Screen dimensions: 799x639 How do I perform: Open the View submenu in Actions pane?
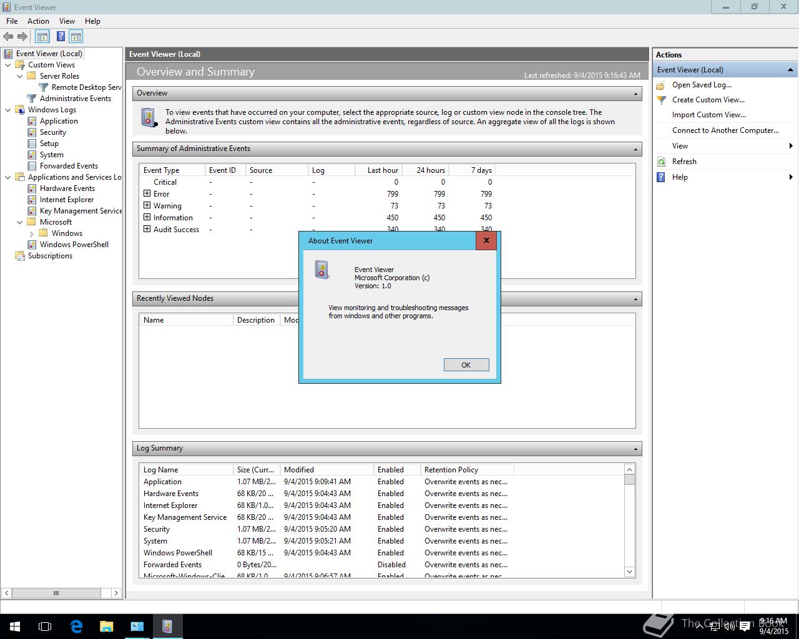(725, 146)
